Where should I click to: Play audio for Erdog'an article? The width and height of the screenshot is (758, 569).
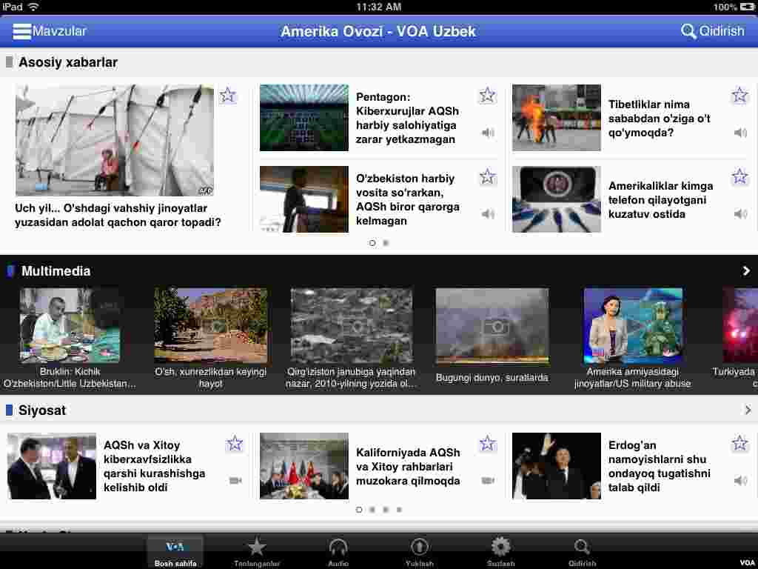740,480
